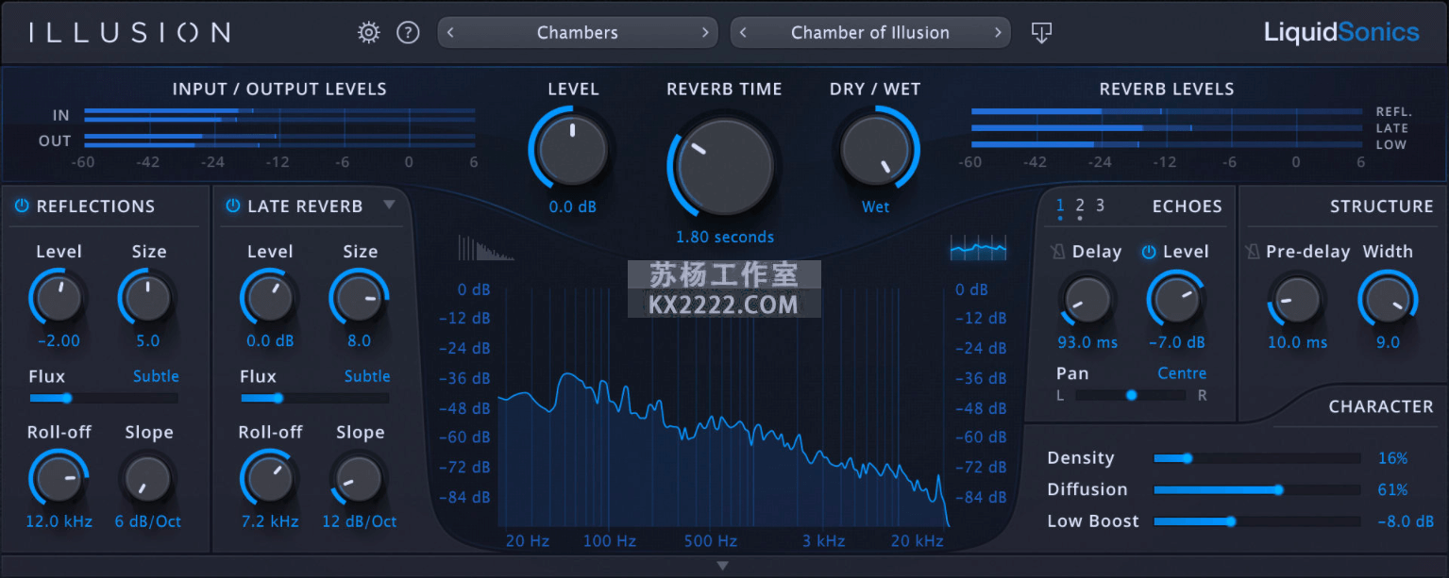Viewport: 1449px width, 578px height.
Task: Click the Late Reverb Roll-off knob
Action: [x=270, y=478]
